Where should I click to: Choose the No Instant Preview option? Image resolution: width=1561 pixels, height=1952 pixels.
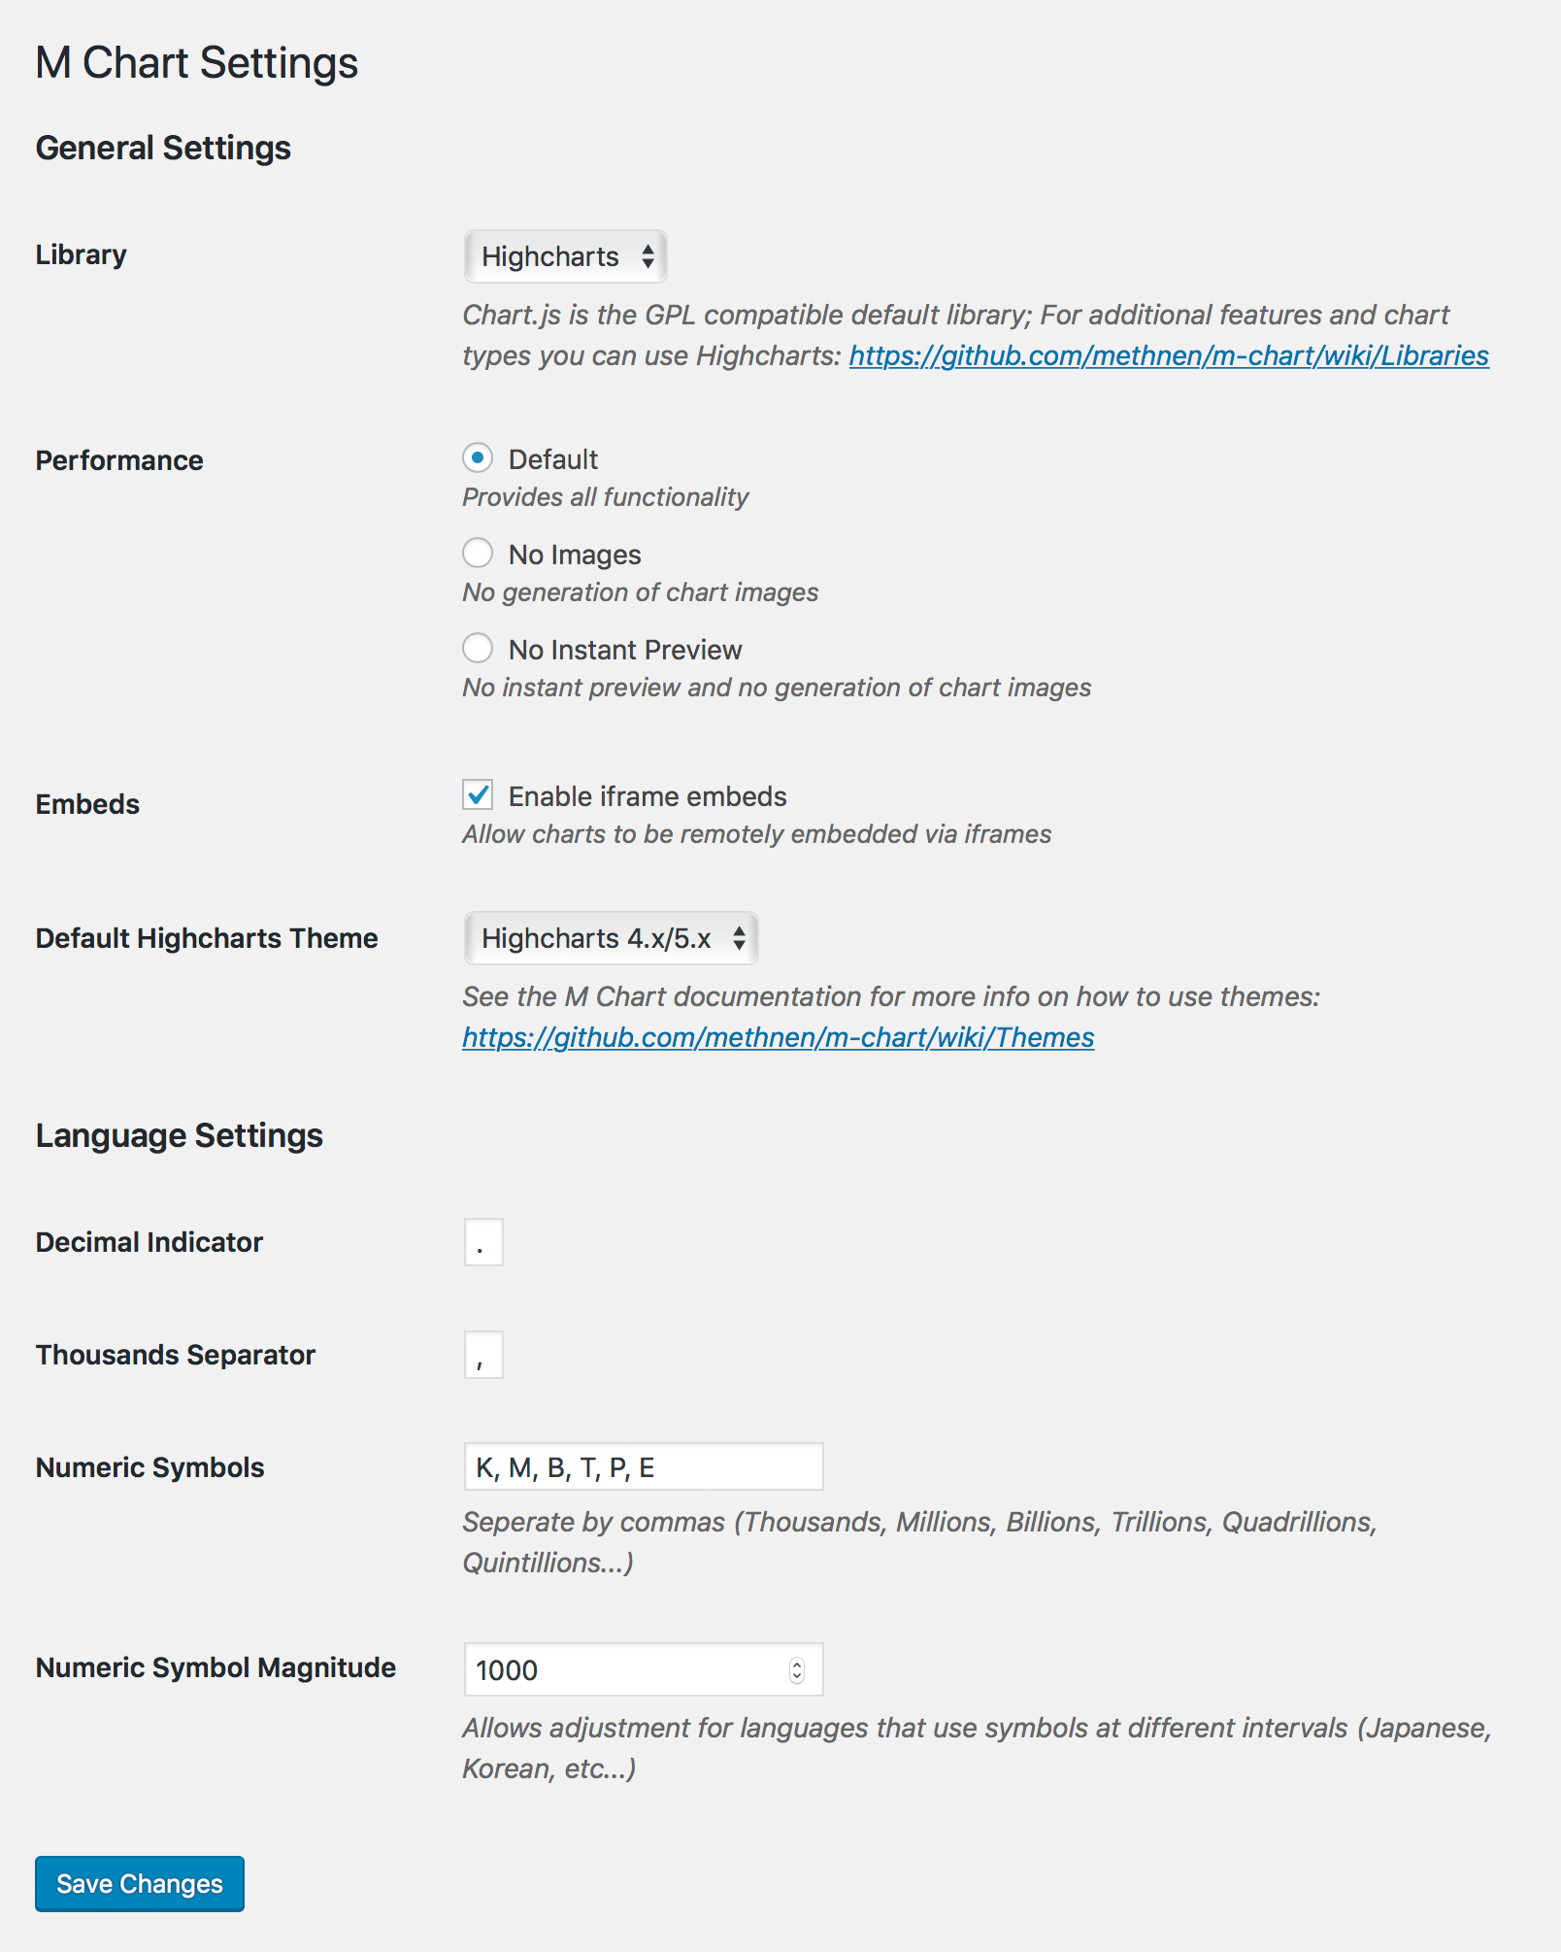pos(478,648)
